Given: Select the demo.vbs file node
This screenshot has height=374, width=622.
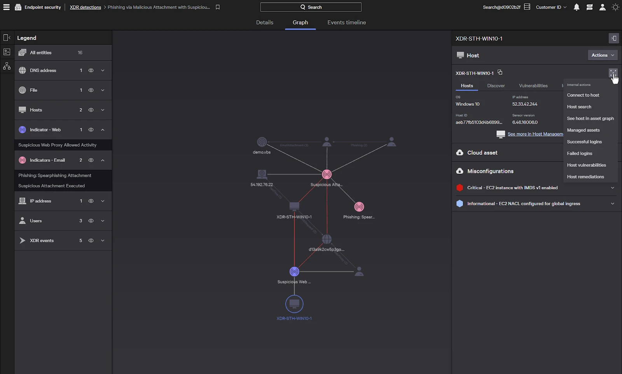Looking at the screenshot, I should (x=262, y=142).
